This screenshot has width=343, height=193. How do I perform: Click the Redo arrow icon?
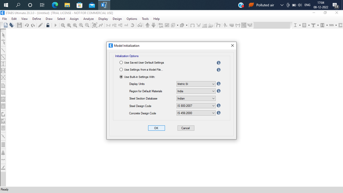(33, 25)
